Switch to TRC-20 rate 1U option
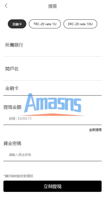The image size is (105, 210). pyautogui.click(x=45, y=24)
